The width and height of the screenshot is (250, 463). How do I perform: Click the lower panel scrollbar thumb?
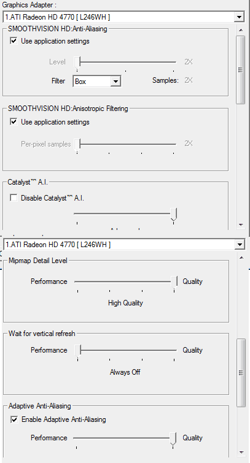(241, 373)
